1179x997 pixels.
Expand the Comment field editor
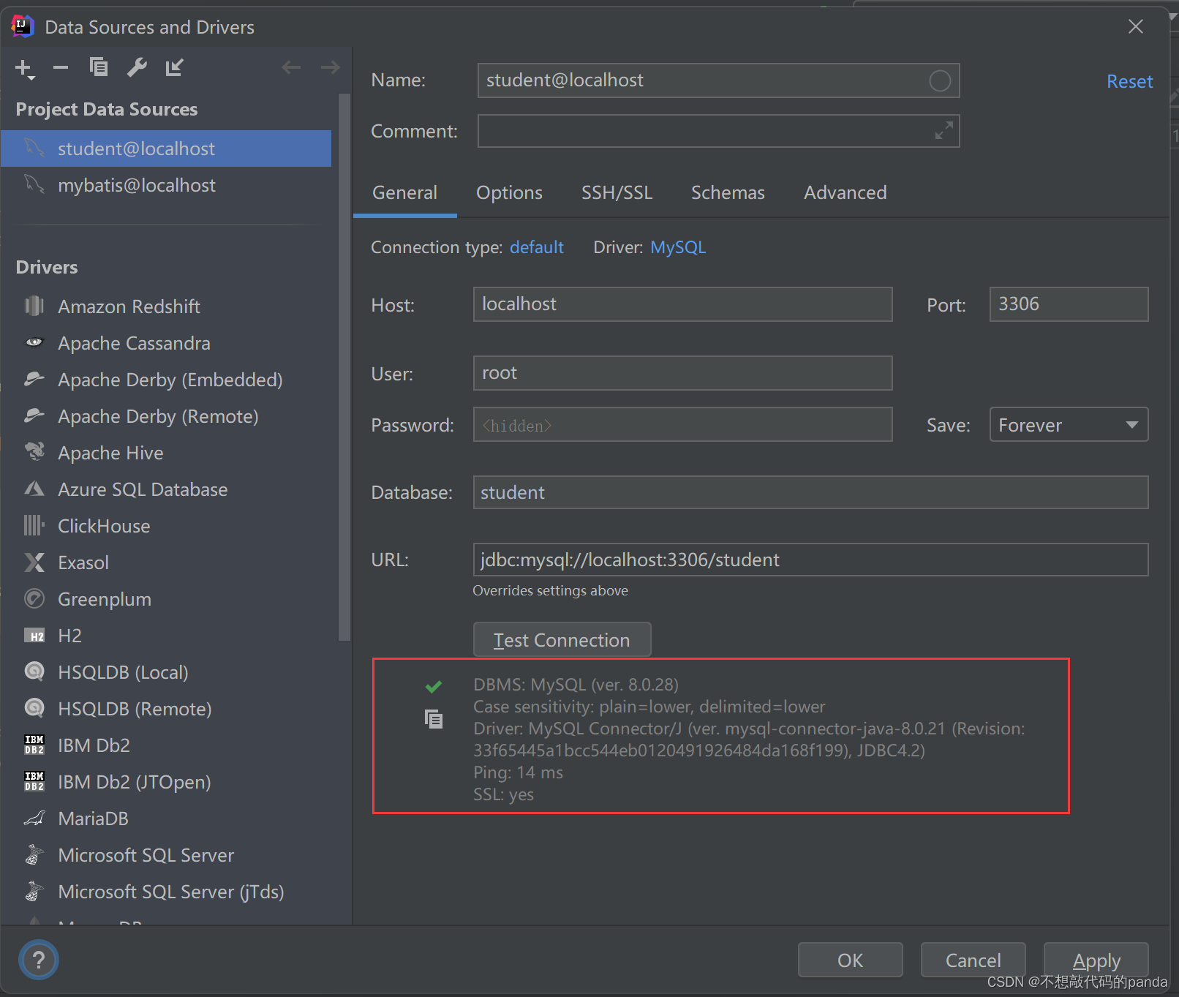tap(944, 130)
